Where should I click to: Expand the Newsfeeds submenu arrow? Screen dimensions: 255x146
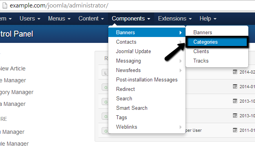(180, 70)
